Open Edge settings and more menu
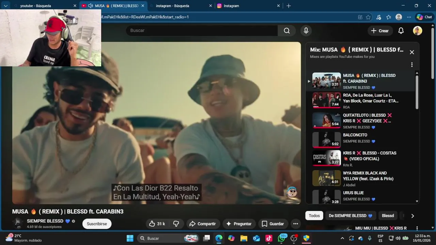Screen dimensions: 436x245 pos(408,17)
